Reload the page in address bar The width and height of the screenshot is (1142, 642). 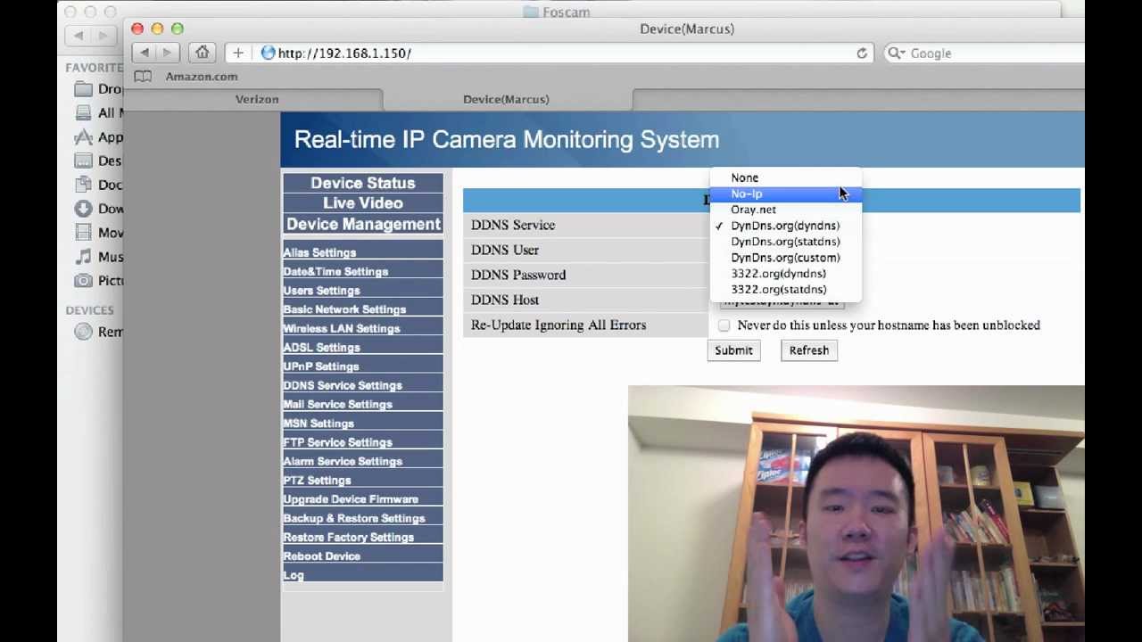click(862, 53)
